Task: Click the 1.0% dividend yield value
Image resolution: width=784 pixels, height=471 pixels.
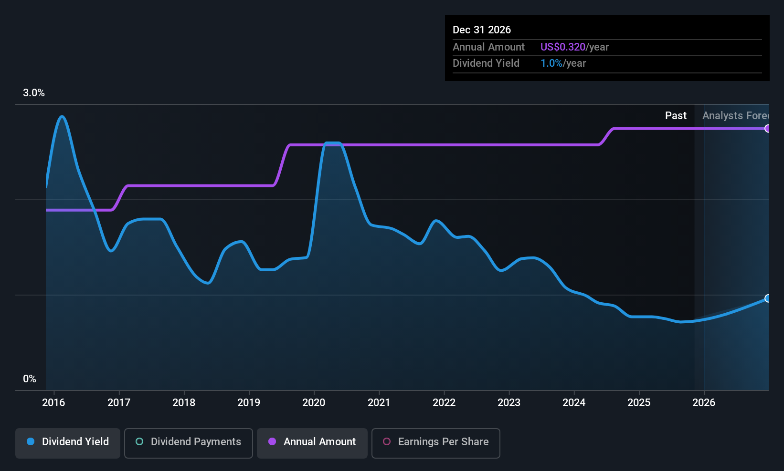Action: tap(551, 63)
